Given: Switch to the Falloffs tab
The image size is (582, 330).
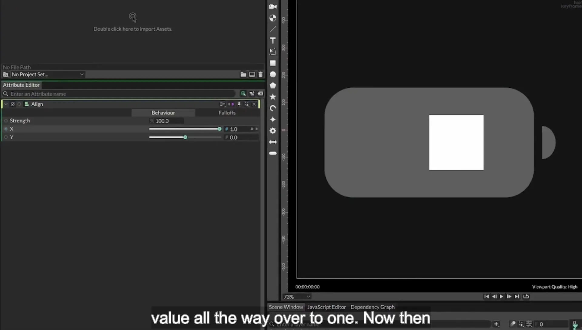Looking at the screenshot, I should [x=227, y=113].
